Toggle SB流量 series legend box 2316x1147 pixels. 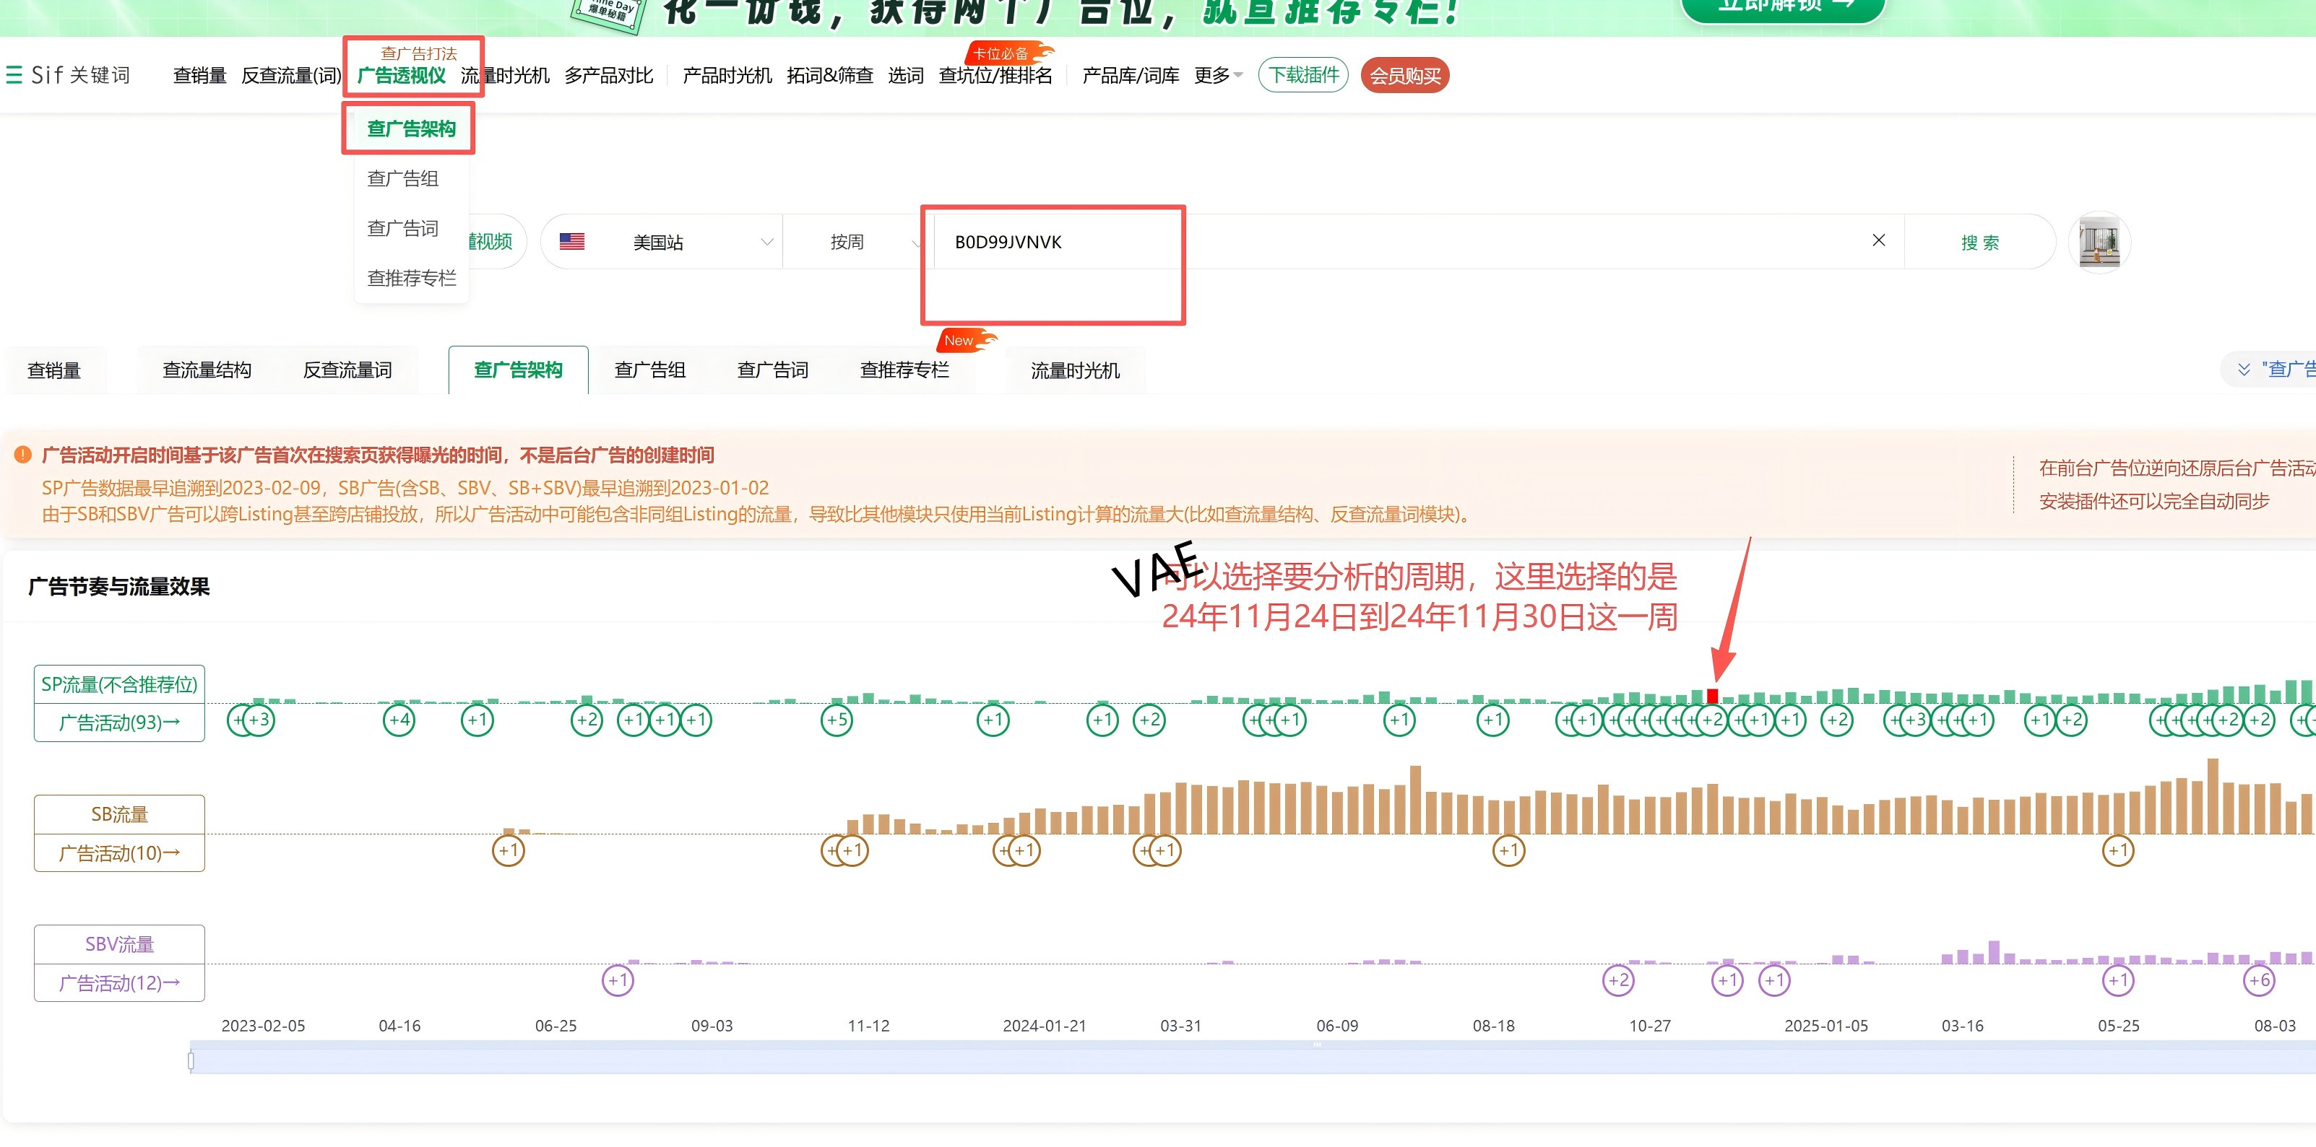[x=120, y=814]
